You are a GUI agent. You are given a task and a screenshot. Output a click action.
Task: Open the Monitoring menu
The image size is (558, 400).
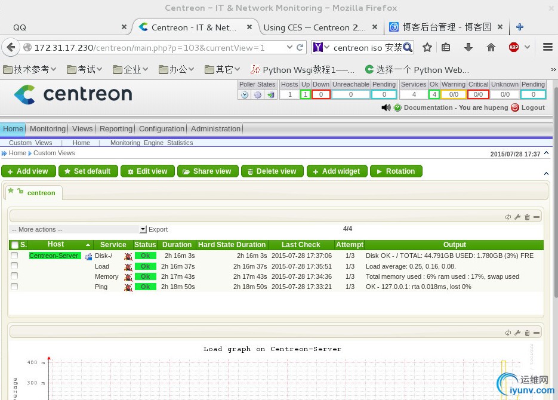click(48, 129)
